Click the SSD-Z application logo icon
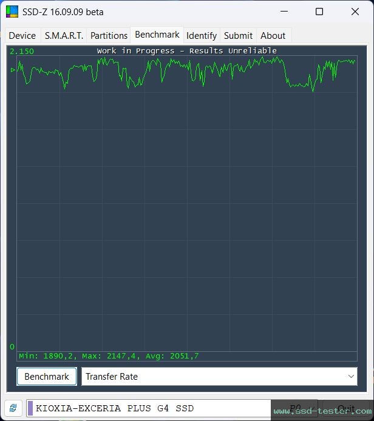Screen dimensions: 374x421 click(12, 12)
